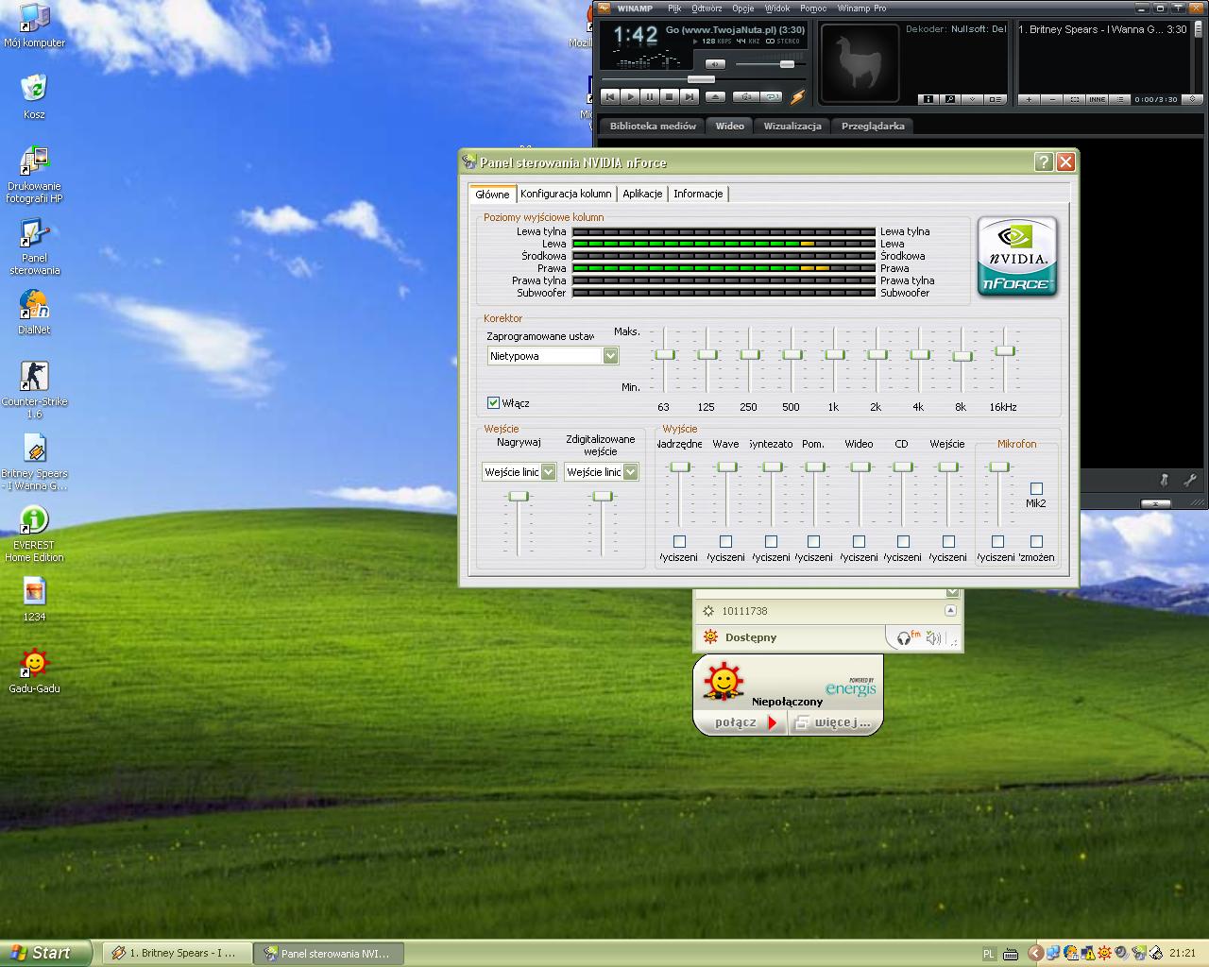The image size is (1209, 967).
Task: Remove from playlist with minus button
Action: click(x=1052, y=99)
